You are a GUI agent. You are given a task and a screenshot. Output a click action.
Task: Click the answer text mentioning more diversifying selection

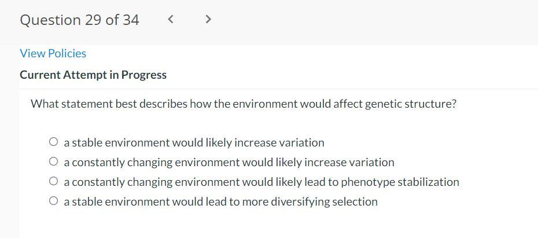click(220, 202)
